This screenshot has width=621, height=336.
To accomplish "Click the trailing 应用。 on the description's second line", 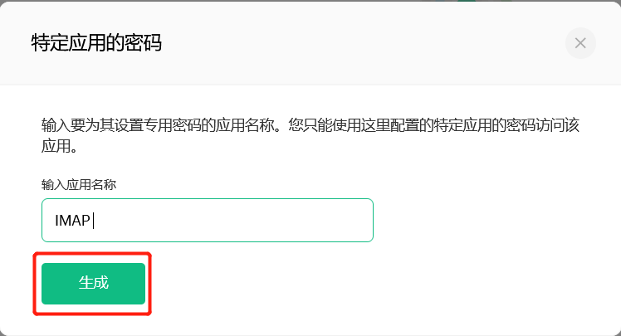I will coord(60,147).
